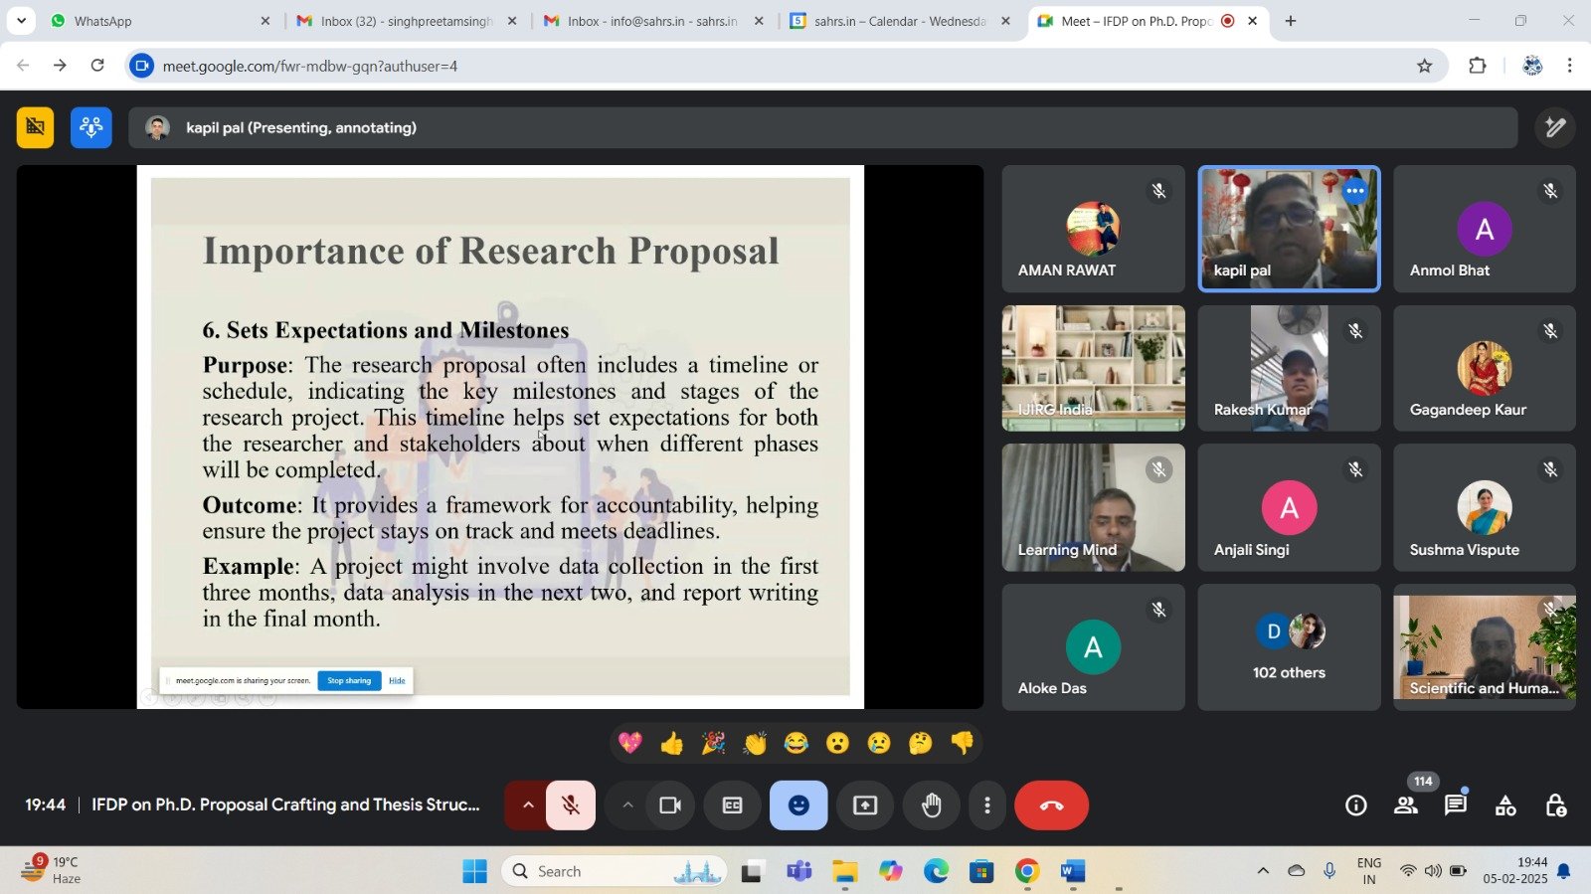Open the Activities panel
Image resolution: width=1591 pixels, height=894 pixels.
tap(1505, 805)
